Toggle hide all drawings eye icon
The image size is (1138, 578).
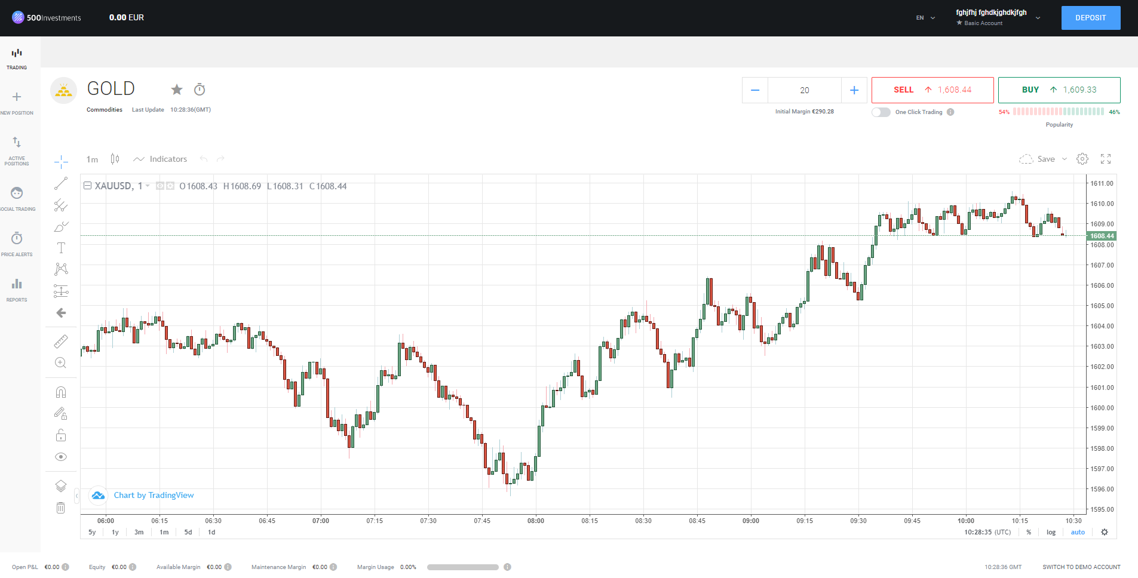pos(61,457)
